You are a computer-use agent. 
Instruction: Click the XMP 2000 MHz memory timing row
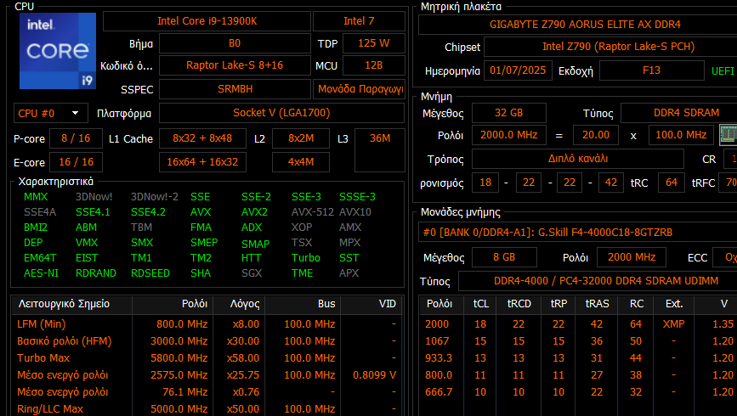[578, 324]
